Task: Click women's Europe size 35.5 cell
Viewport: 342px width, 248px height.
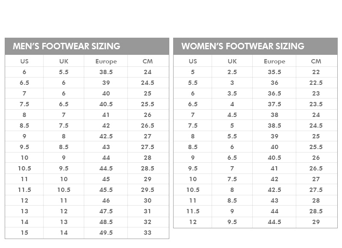Action: tap(274, 72)
